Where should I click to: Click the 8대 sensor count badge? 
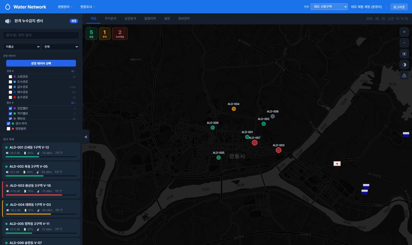point(74,21)
